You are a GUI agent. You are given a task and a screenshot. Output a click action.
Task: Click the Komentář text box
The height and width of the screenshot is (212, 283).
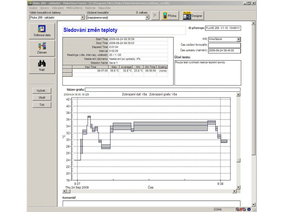point(151,204)
